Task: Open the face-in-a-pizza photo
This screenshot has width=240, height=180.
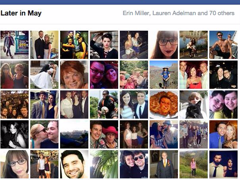Action: coord(164,104)
